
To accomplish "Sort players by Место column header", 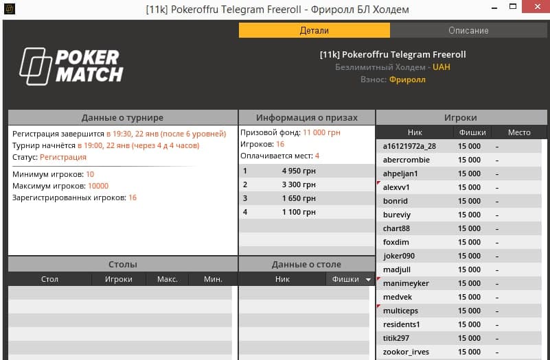I will tap(519, 132).
